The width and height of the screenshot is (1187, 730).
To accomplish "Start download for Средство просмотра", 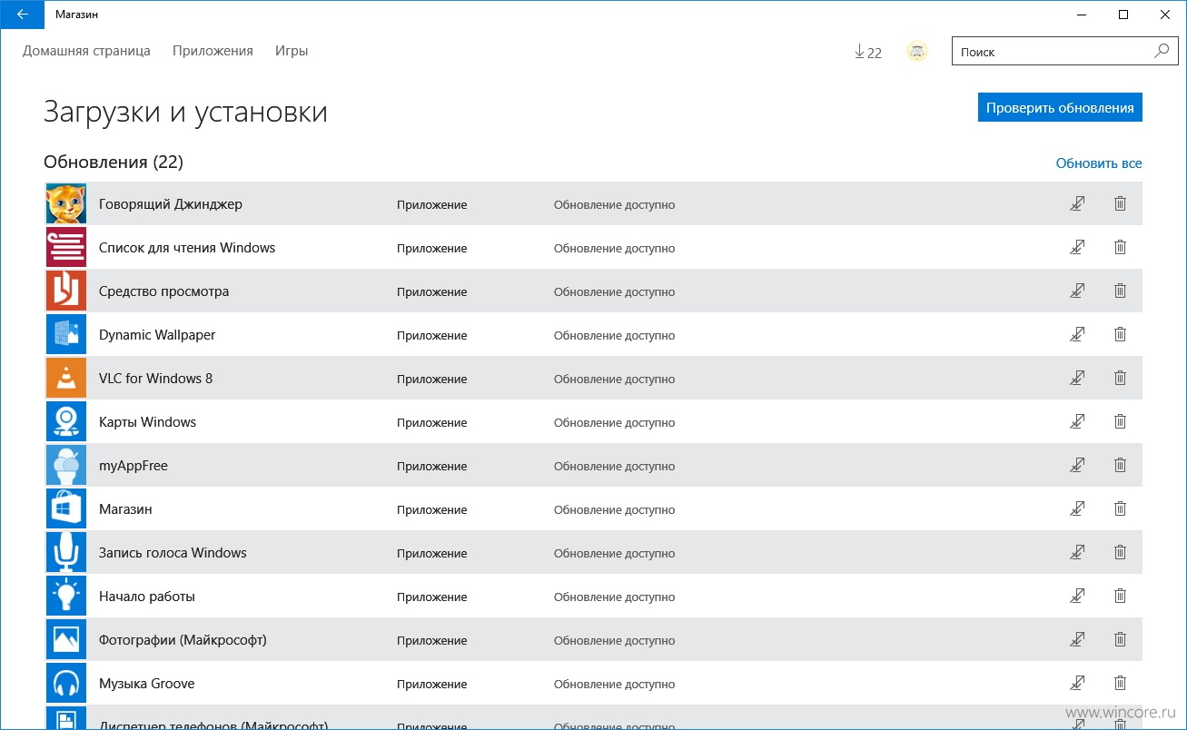I will (x=1077, y=291).
